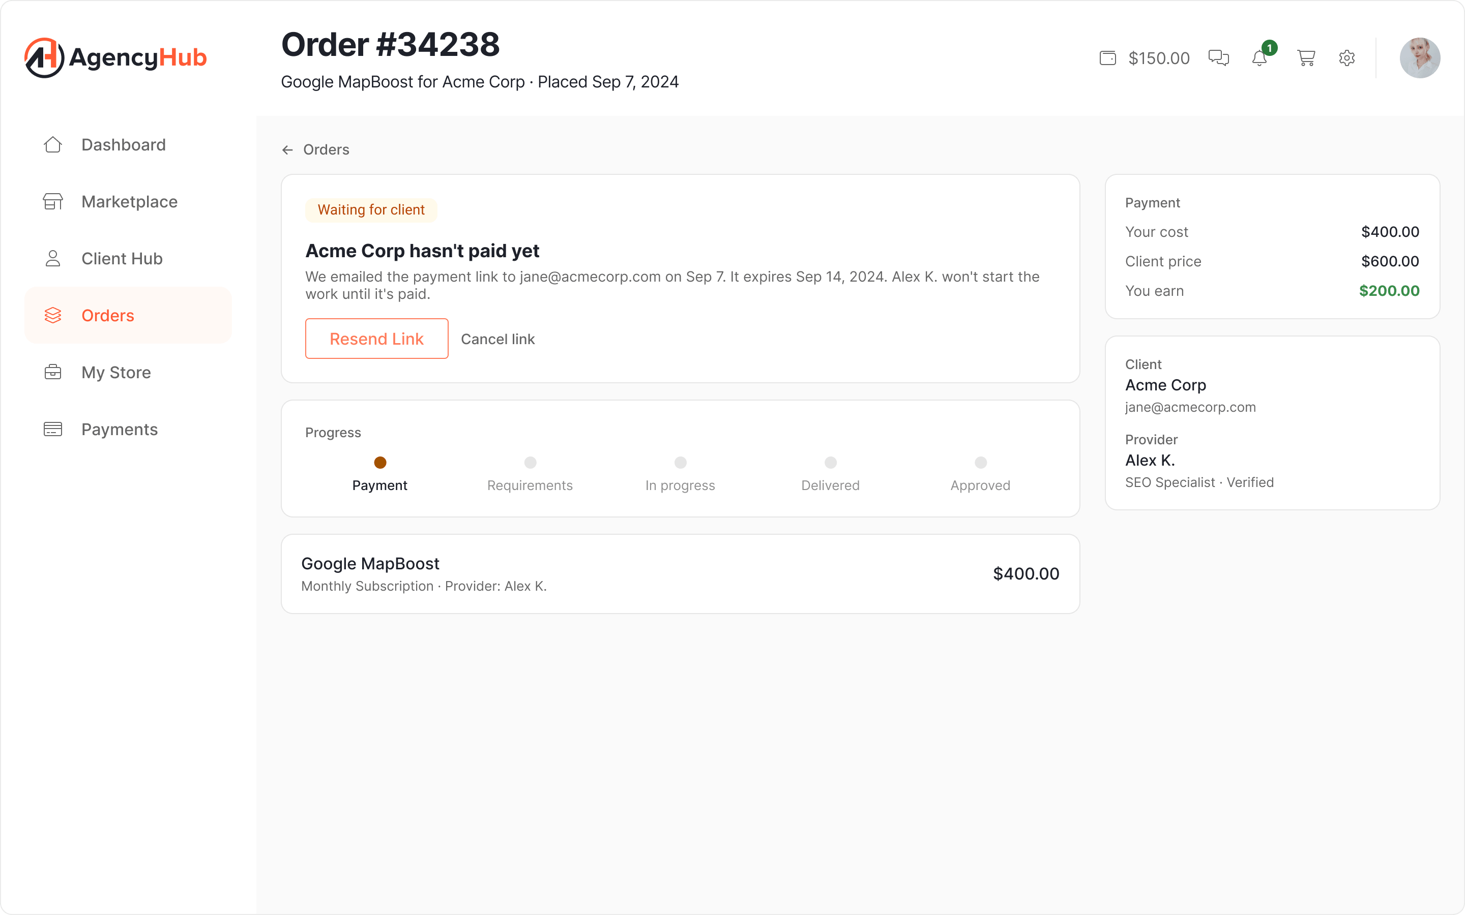Click Acme Corp hasn't paid yet heading
The height and width of the screenshot is (915, 1465).
[x=422, y=251]
